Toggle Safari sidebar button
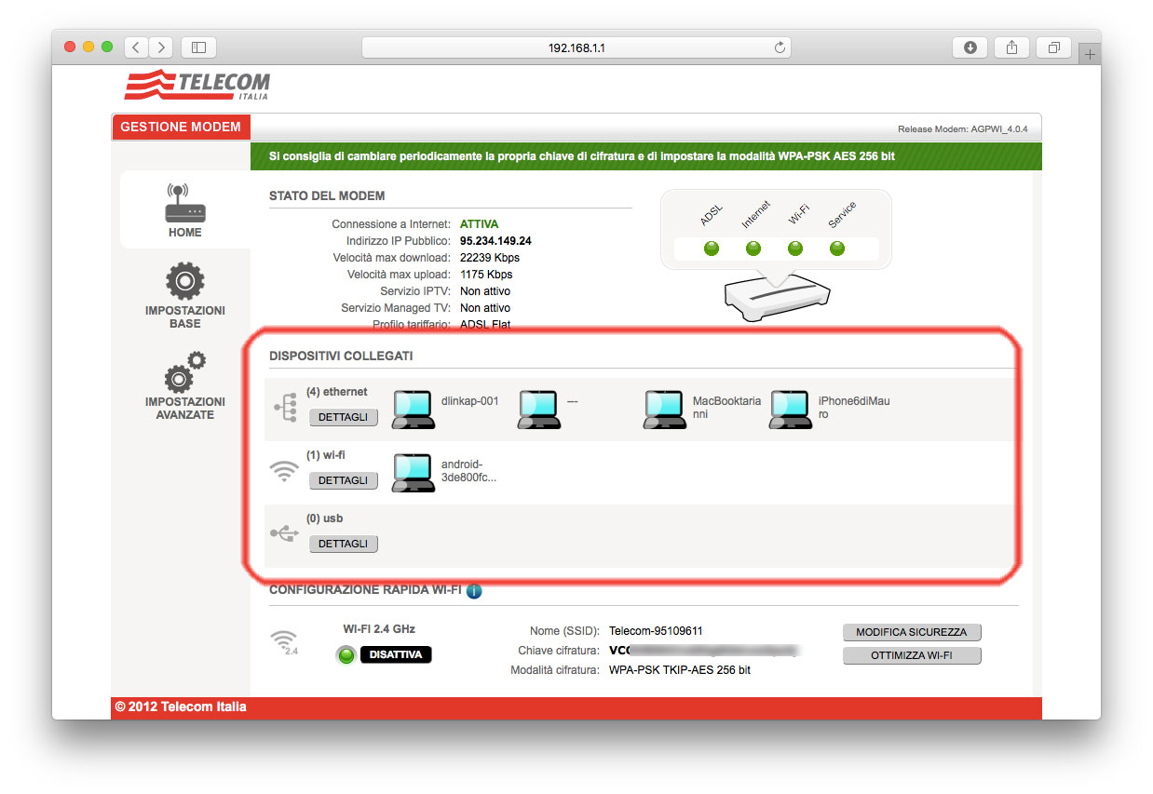1153x794 pixels. 198,47
